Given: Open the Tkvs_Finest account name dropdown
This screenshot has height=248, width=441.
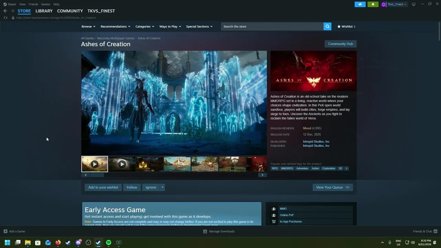Looking at the screenshot, I should point(397,4).
